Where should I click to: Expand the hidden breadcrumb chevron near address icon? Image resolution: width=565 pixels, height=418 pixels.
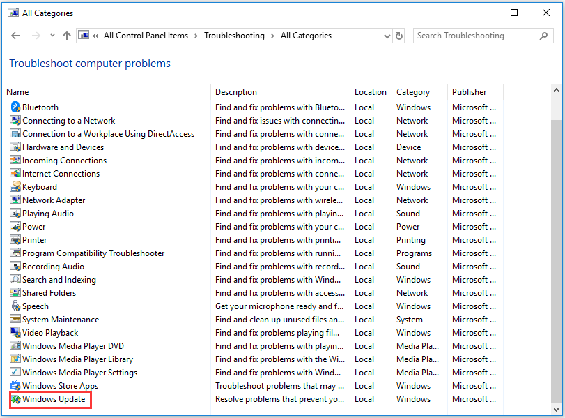tap(95, 36)
